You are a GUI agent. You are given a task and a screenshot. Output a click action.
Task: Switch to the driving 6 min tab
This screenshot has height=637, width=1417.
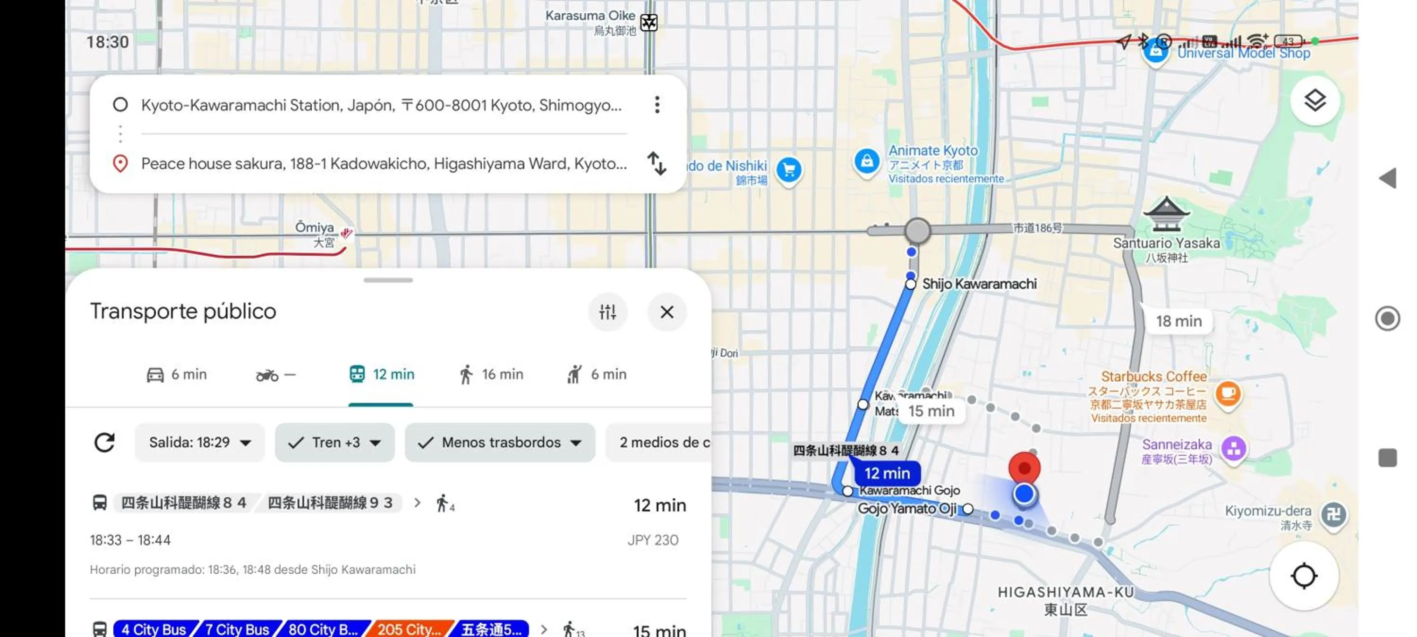177,374
